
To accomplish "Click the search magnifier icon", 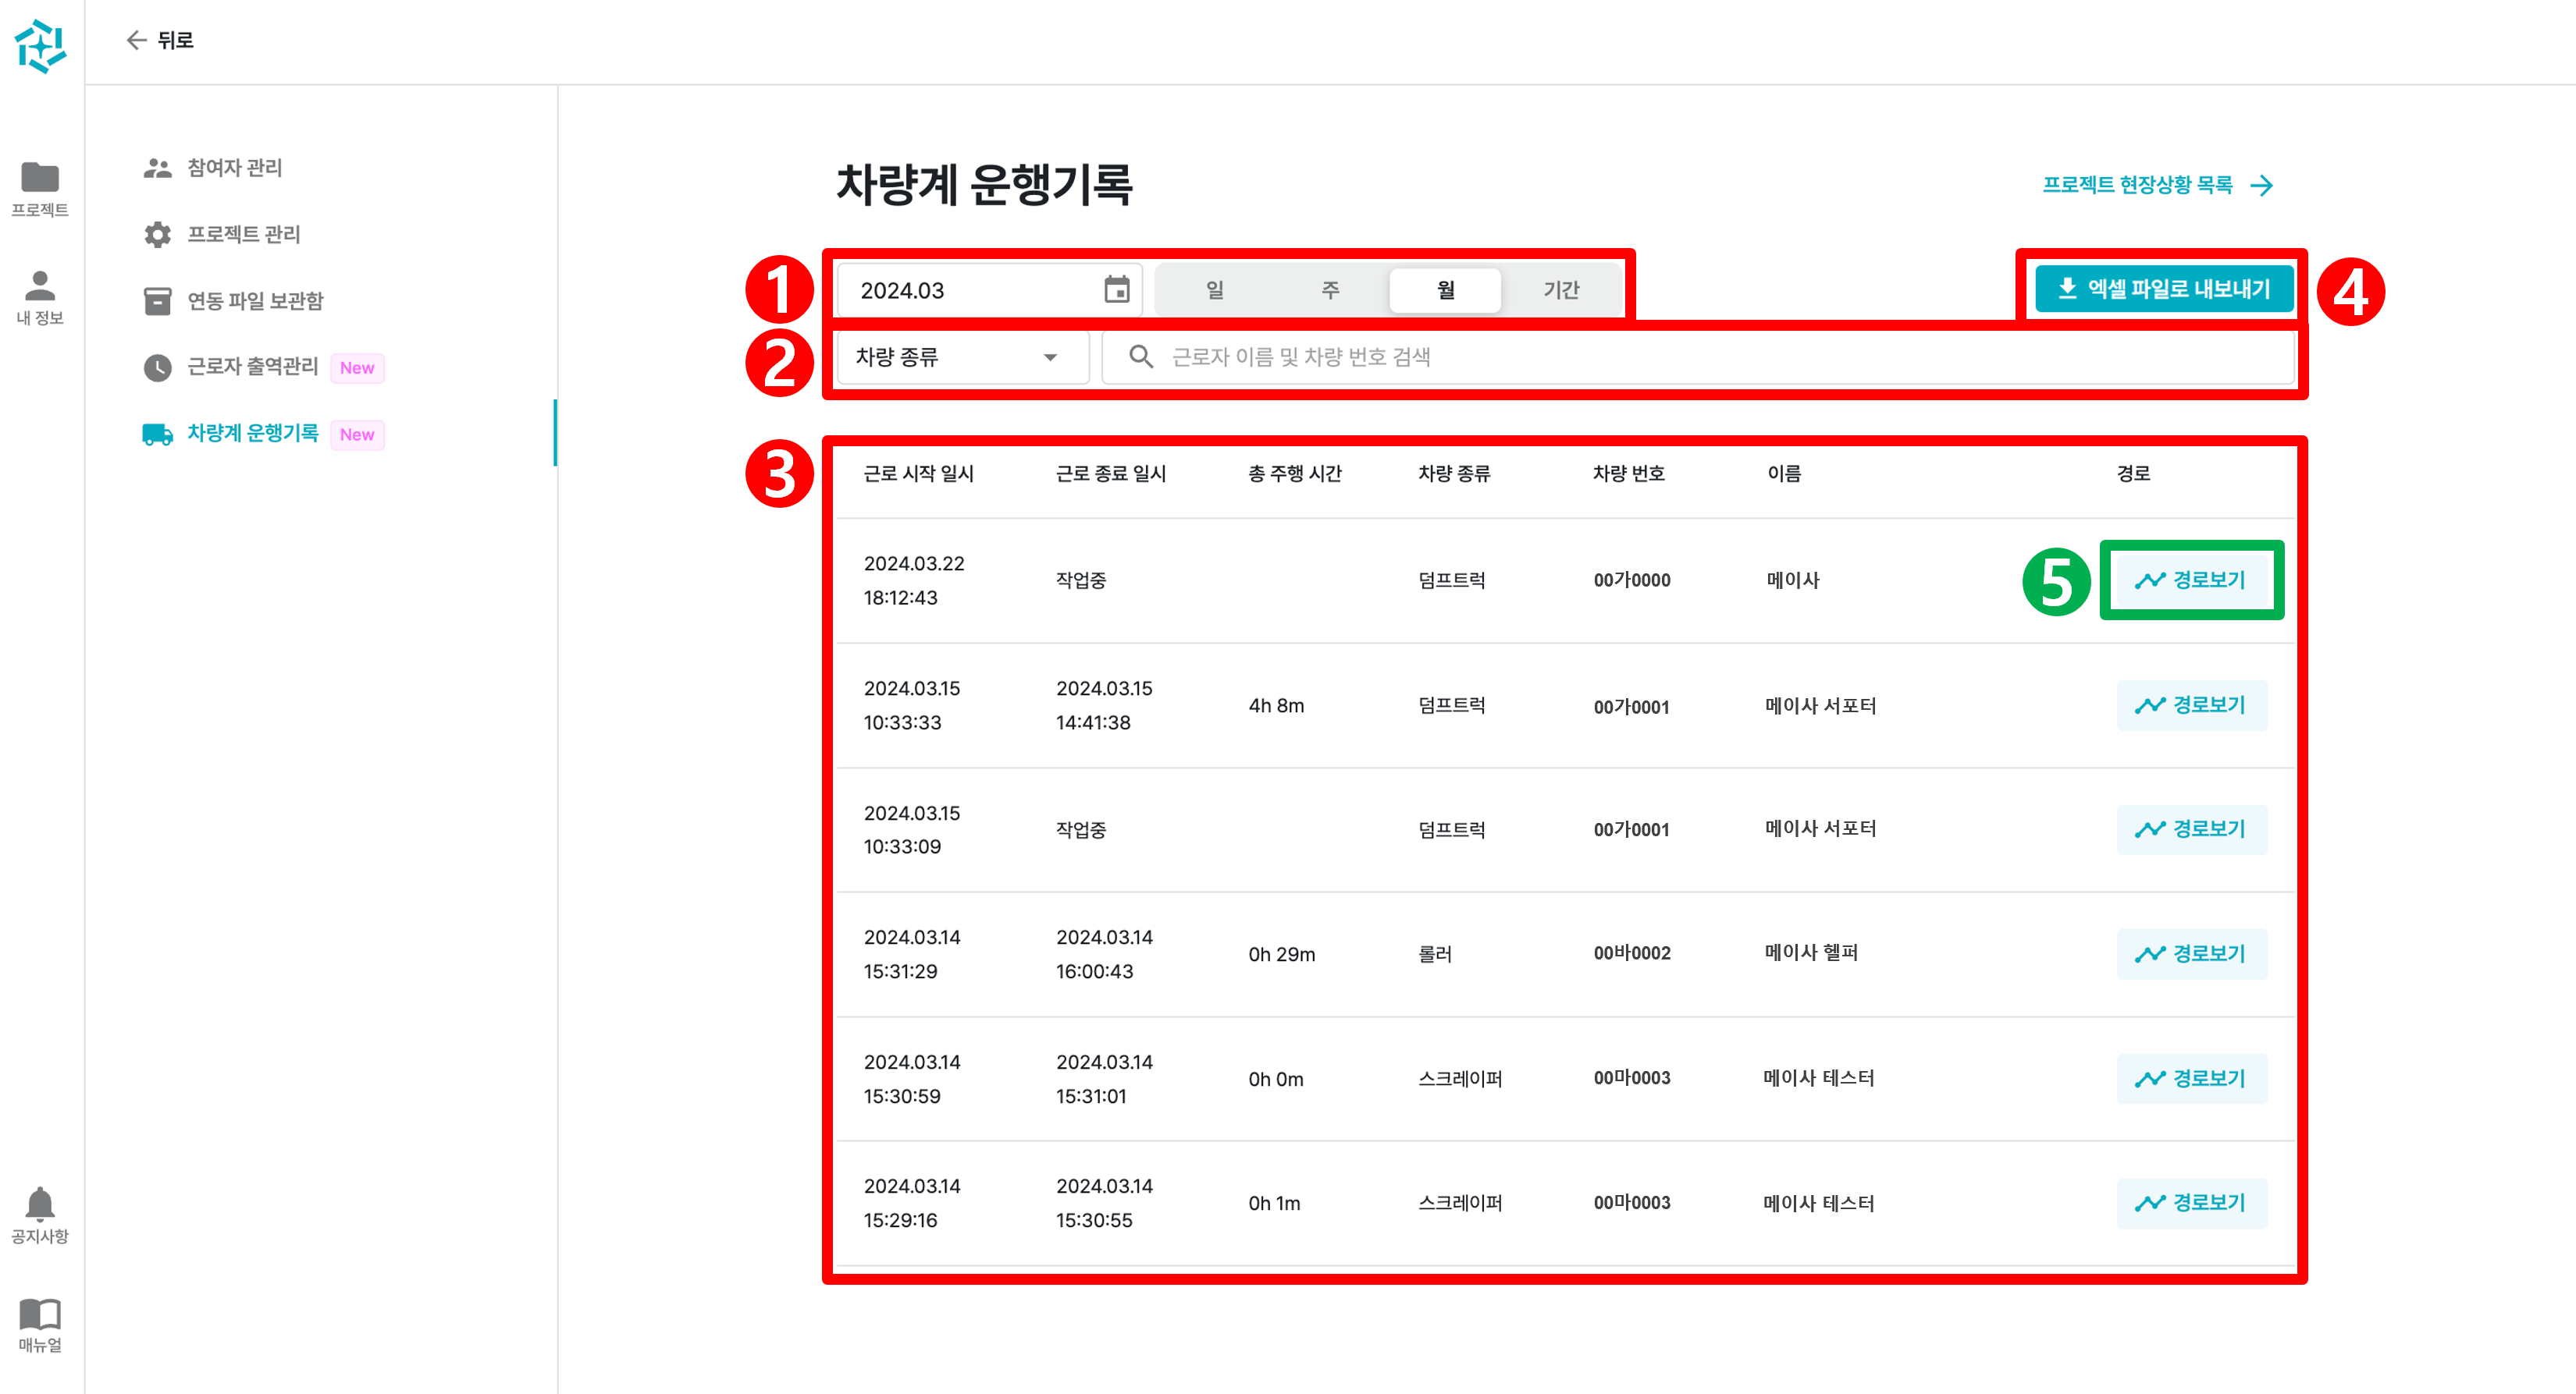I will point(1140,356).
